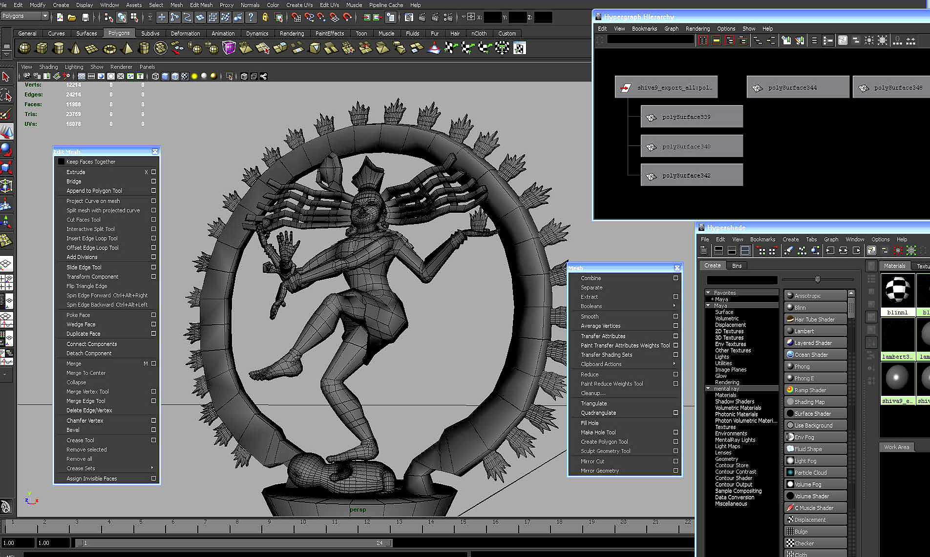Image resolution: width=930 pixels, height=557 pixels.
Task: Collapse the mental ray section
Action: click(x=708, y=388)
